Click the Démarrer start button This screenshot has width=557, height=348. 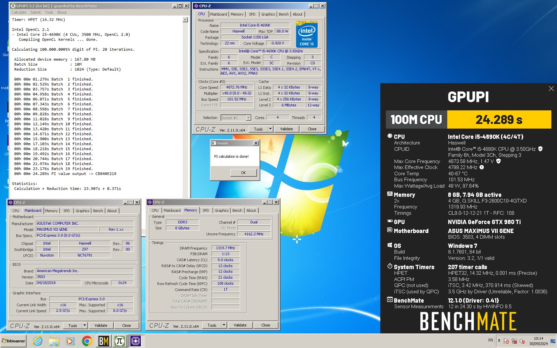[13, 341]
